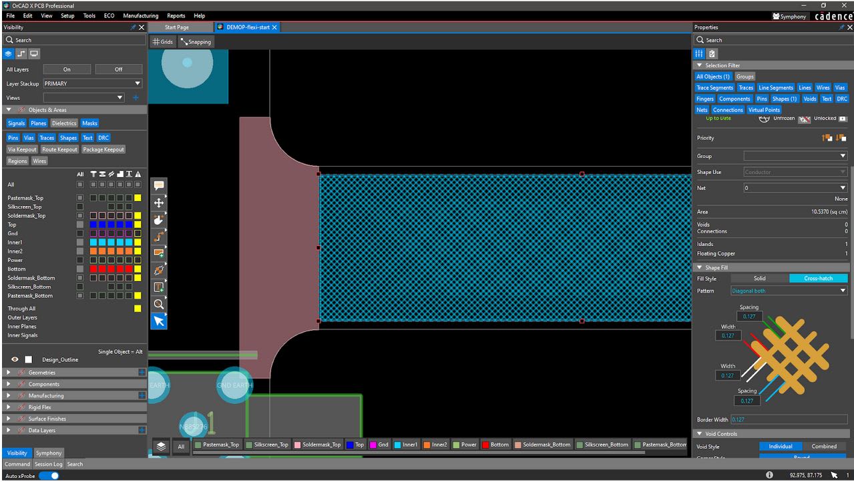Toggle Dielectrics object filter button
The width and height of the screenshot is (854, 482).
(64, 123)
